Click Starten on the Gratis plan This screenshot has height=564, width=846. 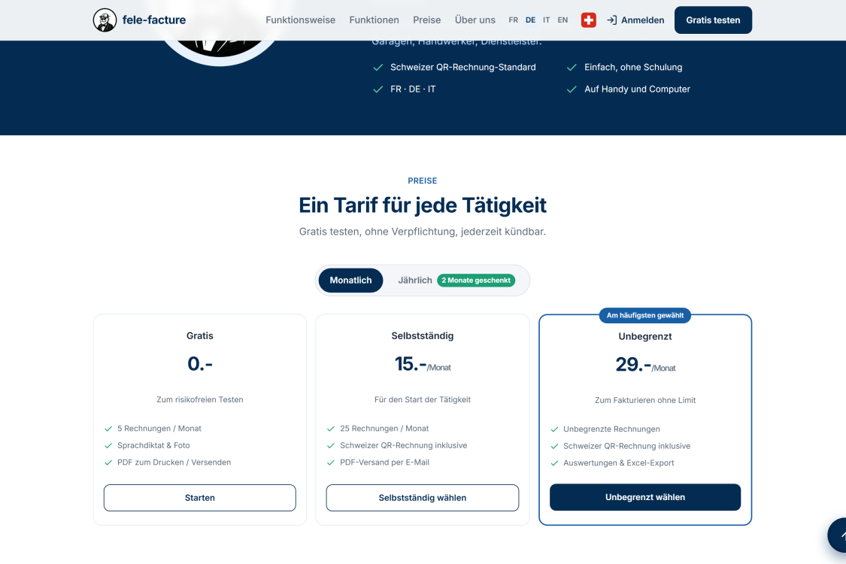(x=199, y=498)
